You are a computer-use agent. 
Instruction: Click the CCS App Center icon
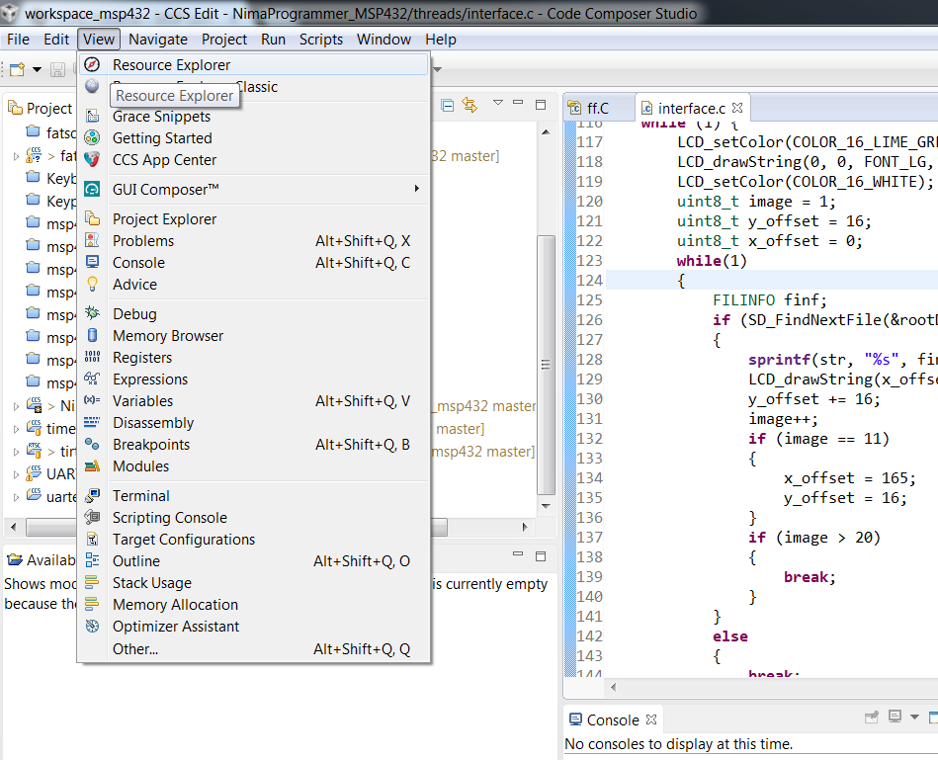tap(92, 160)
